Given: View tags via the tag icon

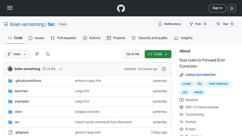Looking at the screenshot, I should pyautogui.click(x=48, y=54).
